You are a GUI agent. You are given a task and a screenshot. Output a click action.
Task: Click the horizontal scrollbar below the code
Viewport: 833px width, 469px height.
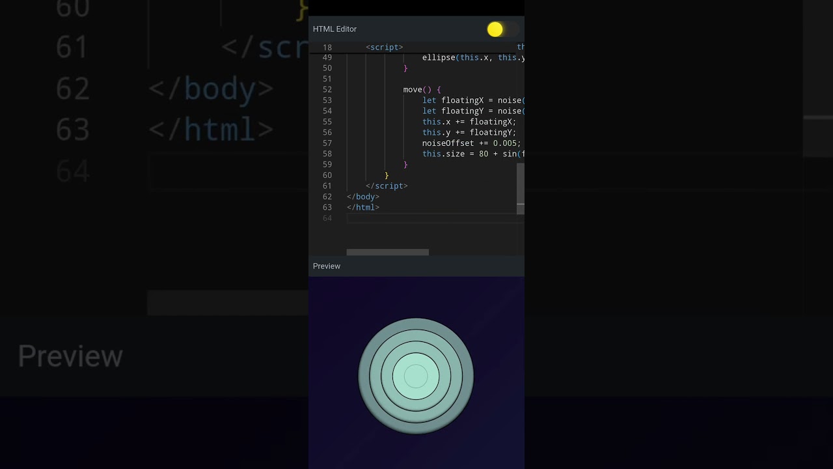(388, 252)
